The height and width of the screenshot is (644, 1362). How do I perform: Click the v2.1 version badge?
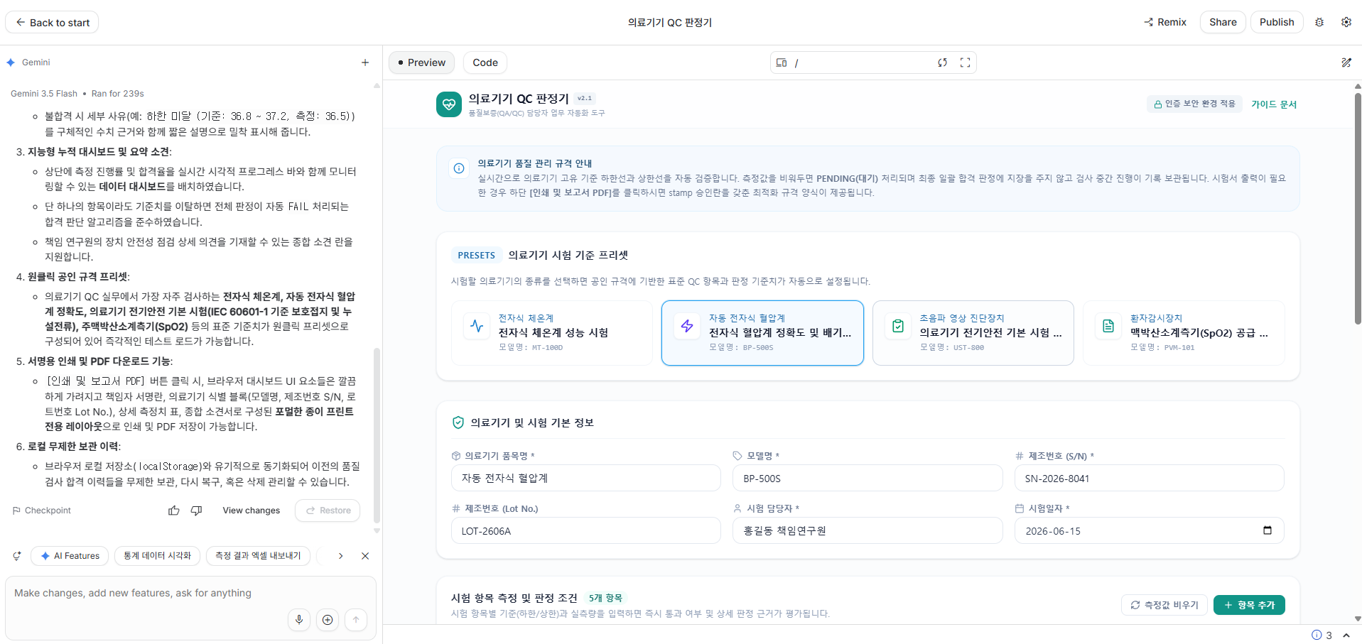click(585, 98)
